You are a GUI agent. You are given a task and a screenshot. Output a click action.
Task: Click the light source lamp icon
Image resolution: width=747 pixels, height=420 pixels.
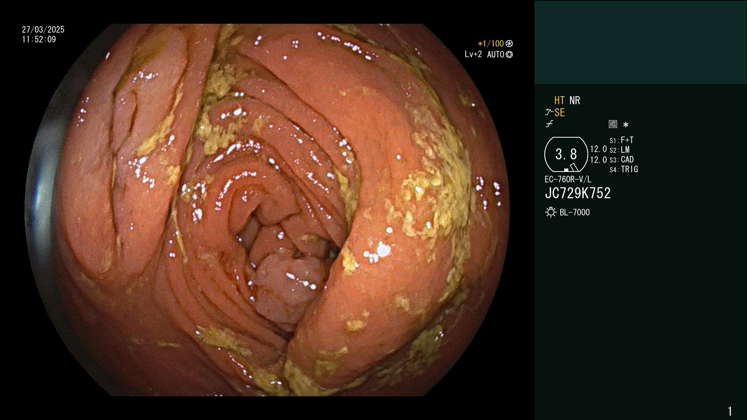click(x=551, y=212)
